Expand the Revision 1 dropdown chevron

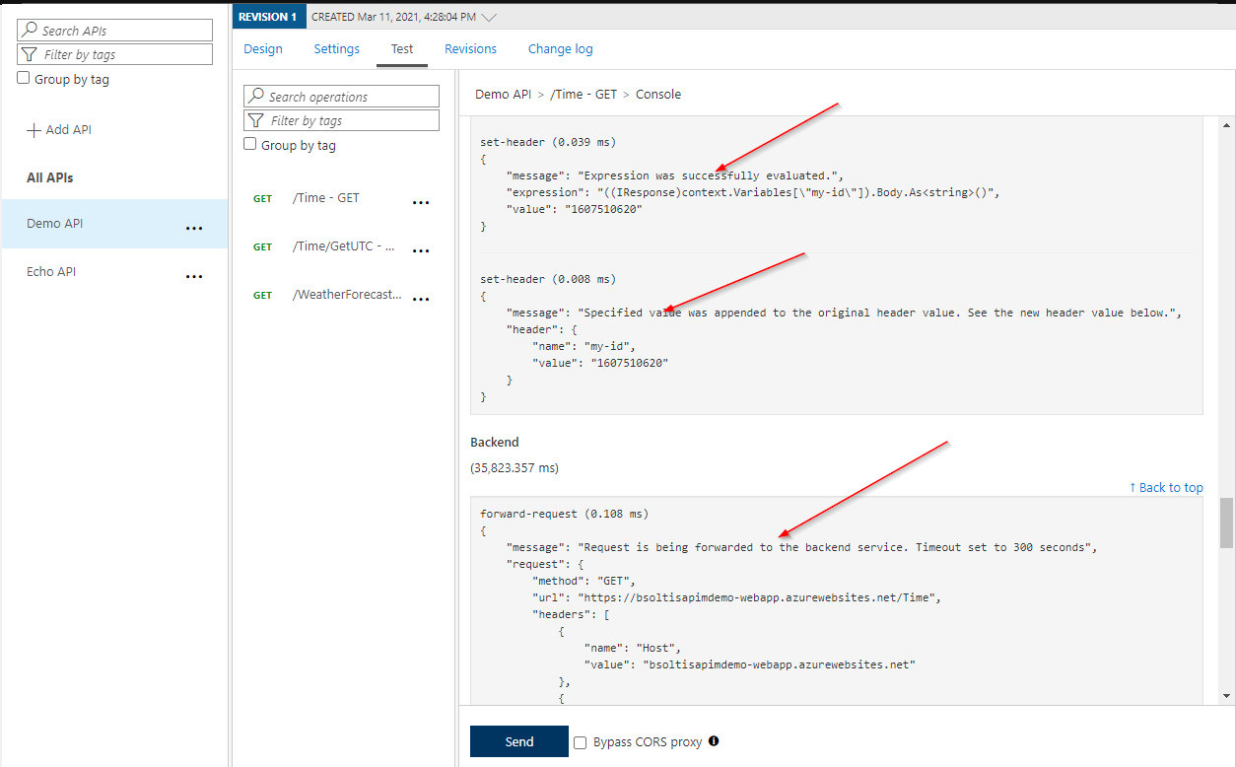coord(489,17)
